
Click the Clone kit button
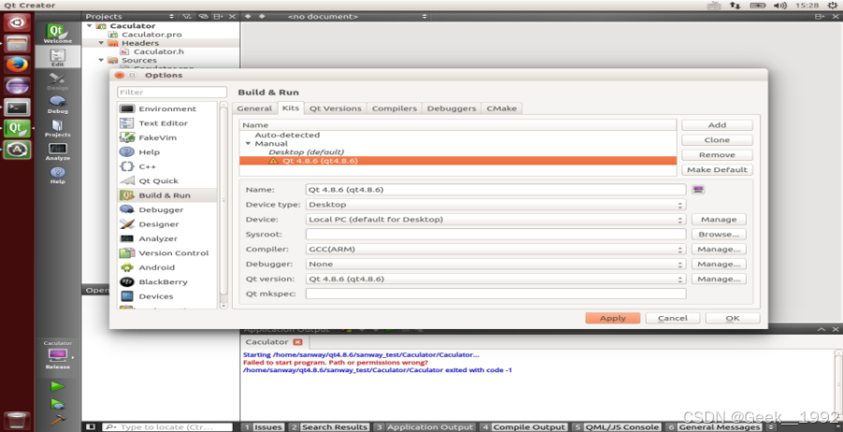click(717, 139)
